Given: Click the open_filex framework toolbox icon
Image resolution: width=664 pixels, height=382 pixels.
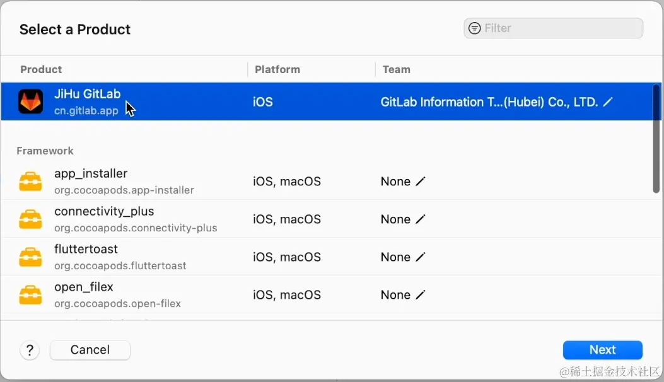Looking at the screenshot, I should point(30,295).
